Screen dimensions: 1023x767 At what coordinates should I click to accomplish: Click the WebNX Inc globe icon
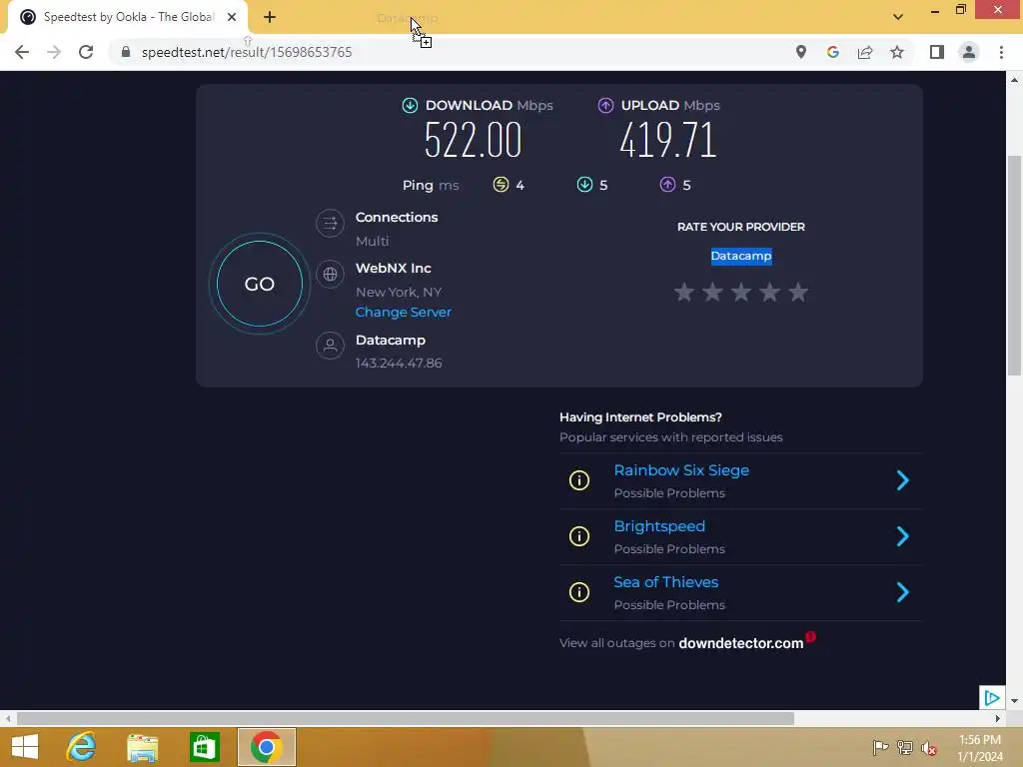point(330,274)
